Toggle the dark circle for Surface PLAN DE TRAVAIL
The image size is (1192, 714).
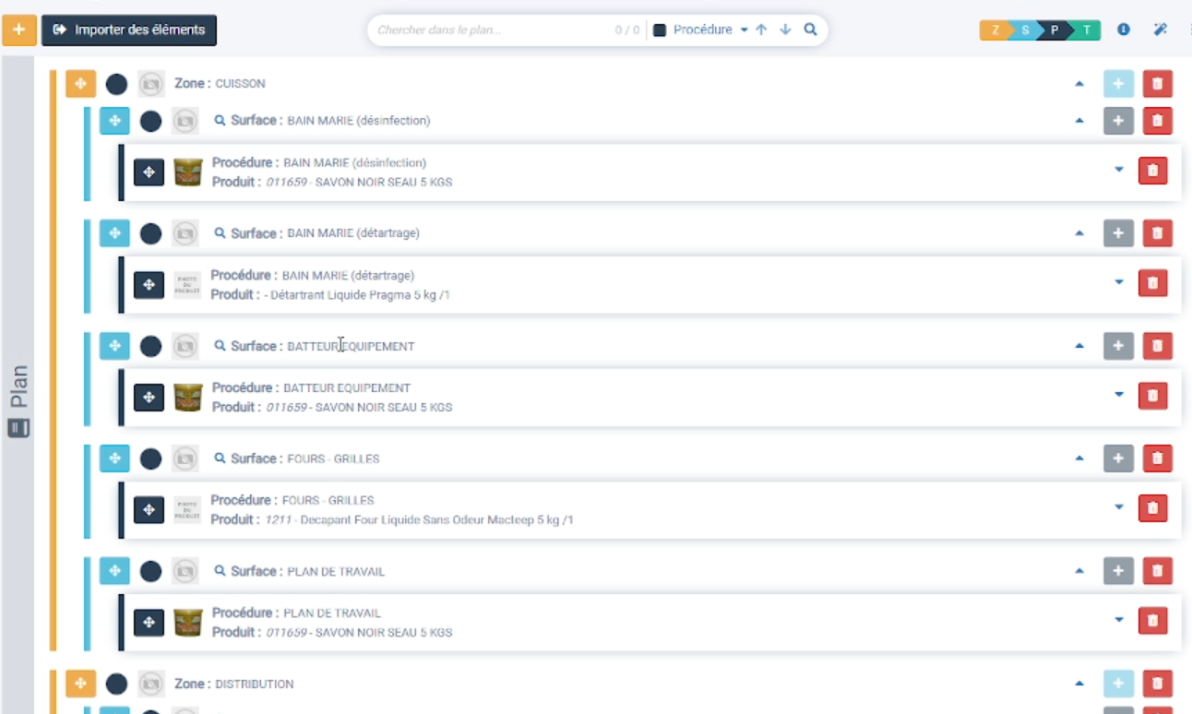[150, 571]
